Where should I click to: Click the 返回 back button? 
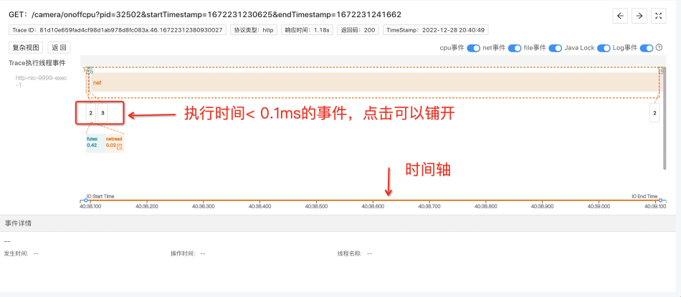click(x=59, y=48)
